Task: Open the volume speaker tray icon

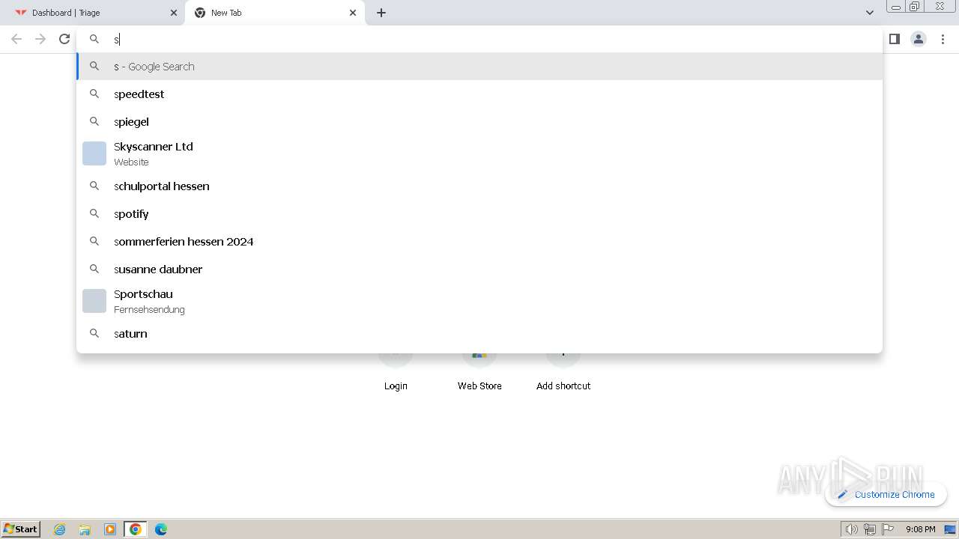Action: pyautogui.click(x=851, y=529)
